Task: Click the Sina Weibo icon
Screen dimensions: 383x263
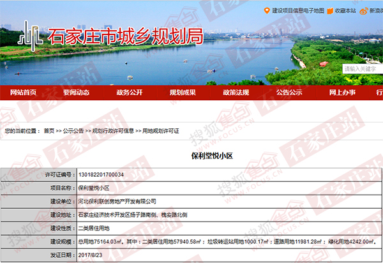Action: tap(364, 11)
